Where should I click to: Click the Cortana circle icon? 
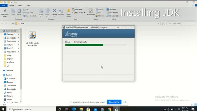click(x=60, y=109)
